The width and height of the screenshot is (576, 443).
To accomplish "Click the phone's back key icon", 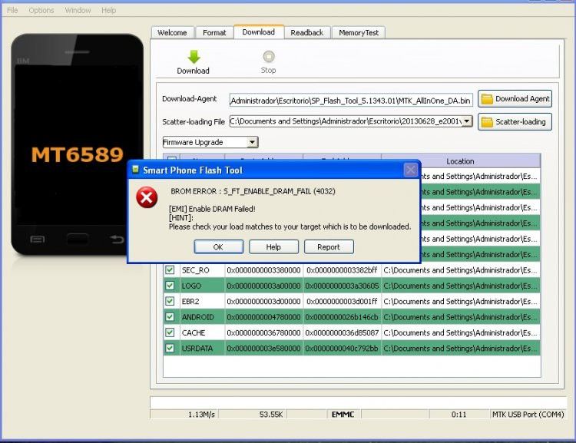I will [x=117, y=240].
